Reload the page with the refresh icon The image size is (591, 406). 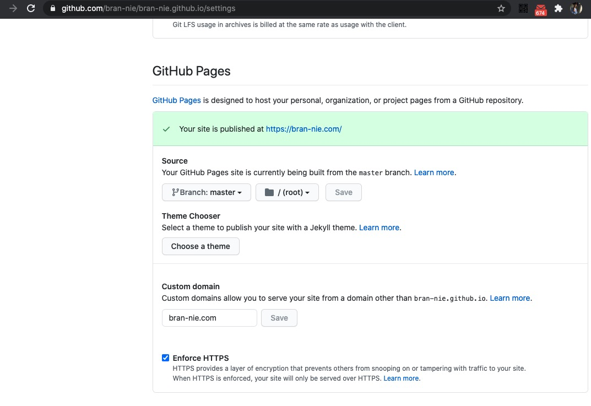coord(31,8)
